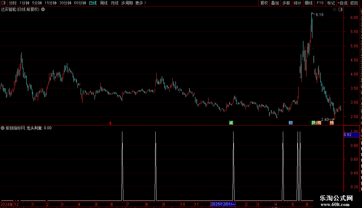This screenshot has width=362, height=208.
Task: Switch to 月线 monthly chart
Action: (x=114, y=3)
